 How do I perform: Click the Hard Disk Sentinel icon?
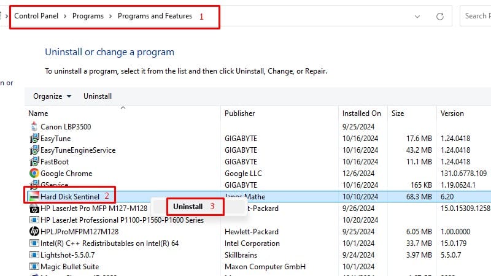pos(34,196)
